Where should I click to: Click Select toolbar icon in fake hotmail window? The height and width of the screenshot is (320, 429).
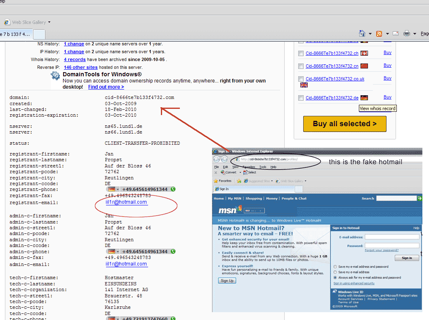245,172
